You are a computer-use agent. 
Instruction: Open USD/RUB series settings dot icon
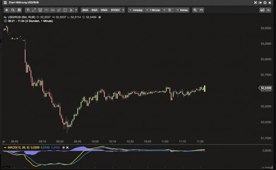100,17
